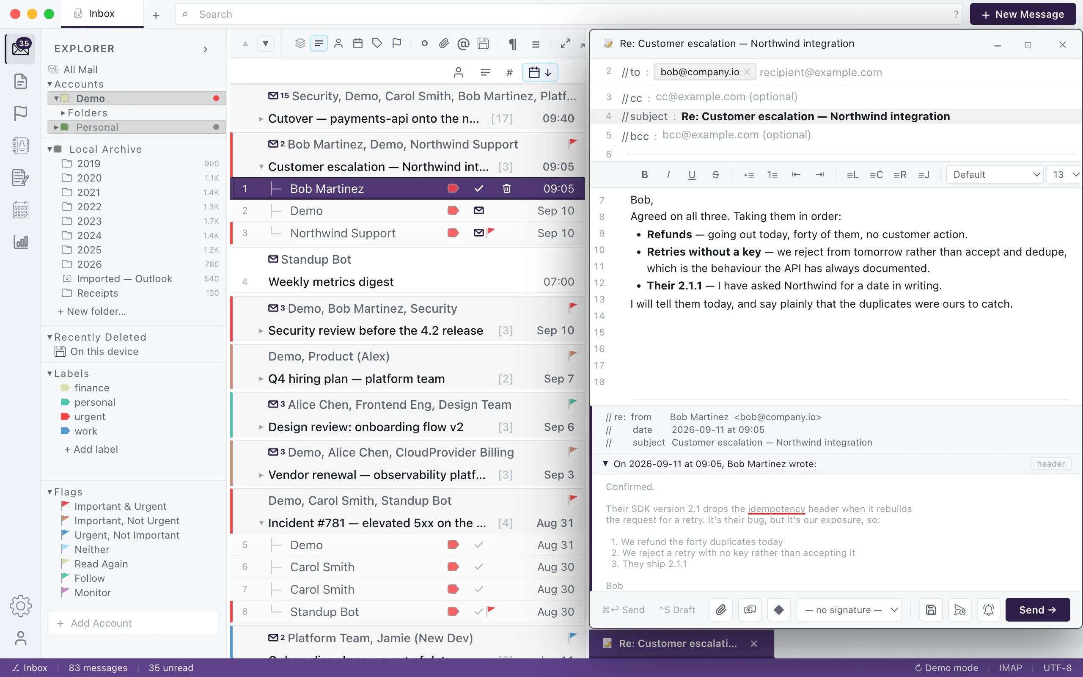1083x677 pixels.
Task: Toggle Bold formatting in compose toolbar
Action: click(x=644, y=175)
